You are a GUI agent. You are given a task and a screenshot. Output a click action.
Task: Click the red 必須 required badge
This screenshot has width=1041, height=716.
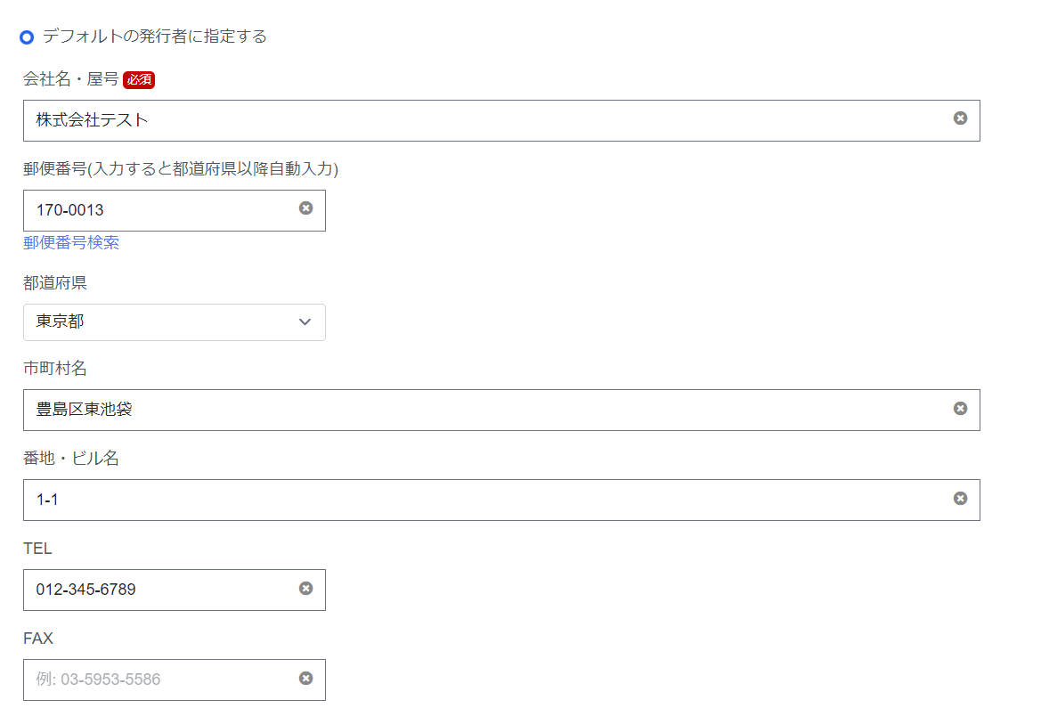click(139, 80)
